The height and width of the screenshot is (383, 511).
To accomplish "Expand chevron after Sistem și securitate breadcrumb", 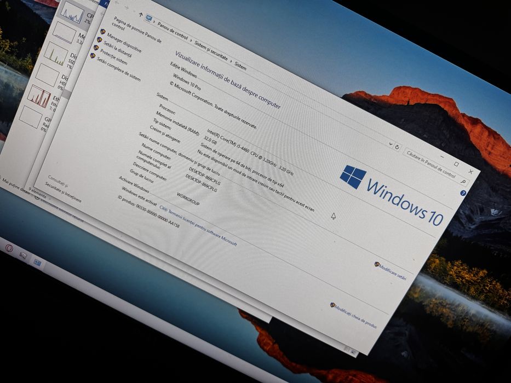I will click(231, 61).
